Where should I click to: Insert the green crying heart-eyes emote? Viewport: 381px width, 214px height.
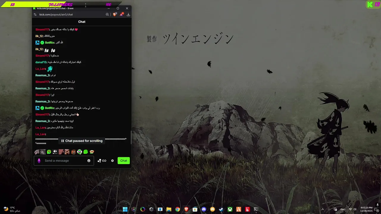click(49, 152)
